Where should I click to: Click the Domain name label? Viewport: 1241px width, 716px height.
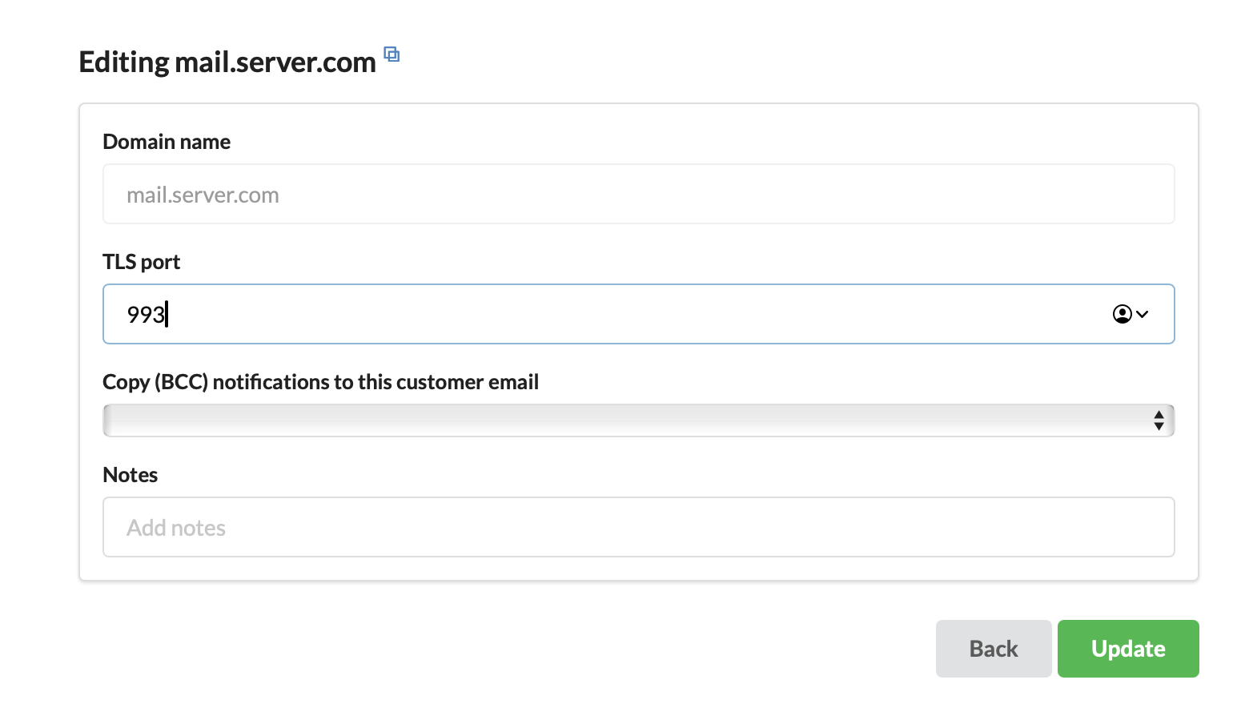click(x=167, y=142)
